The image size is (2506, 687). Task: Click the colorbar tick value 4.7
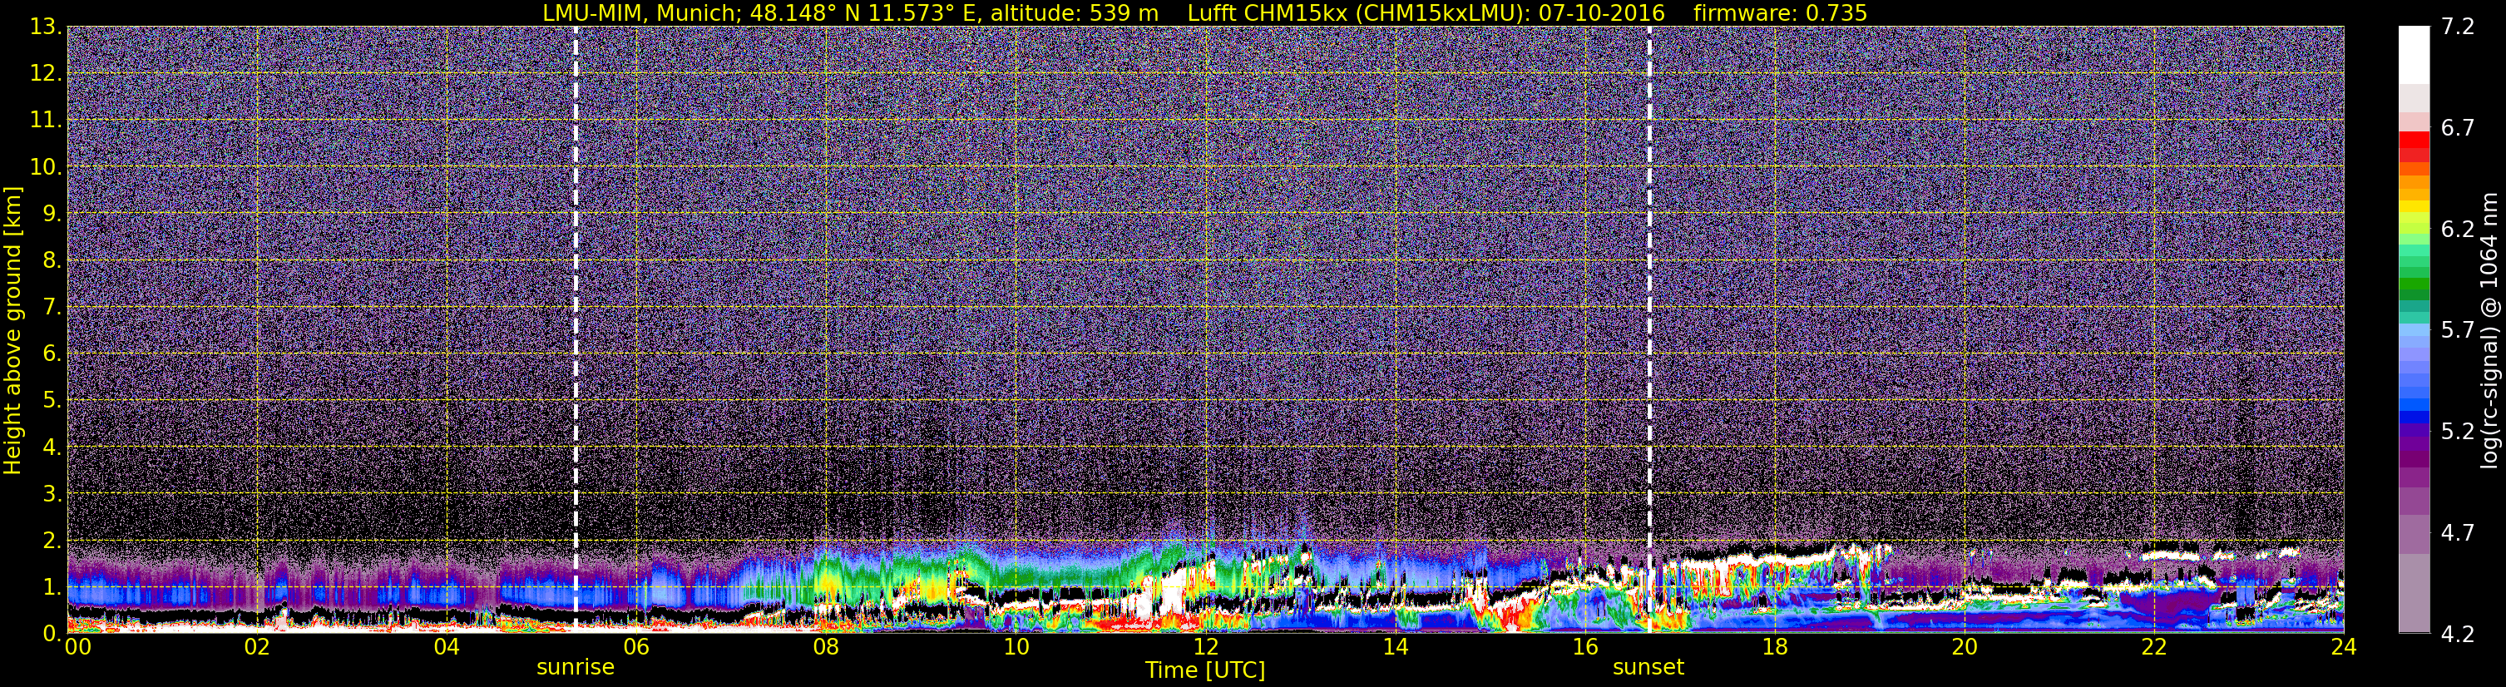2458,533
